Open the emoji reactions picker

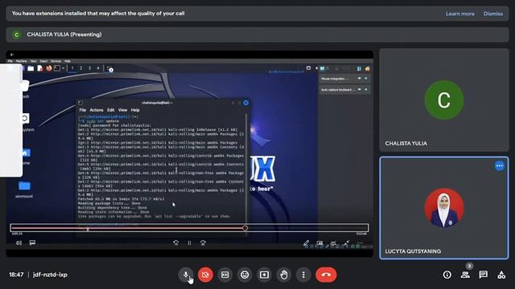(245, 275)
